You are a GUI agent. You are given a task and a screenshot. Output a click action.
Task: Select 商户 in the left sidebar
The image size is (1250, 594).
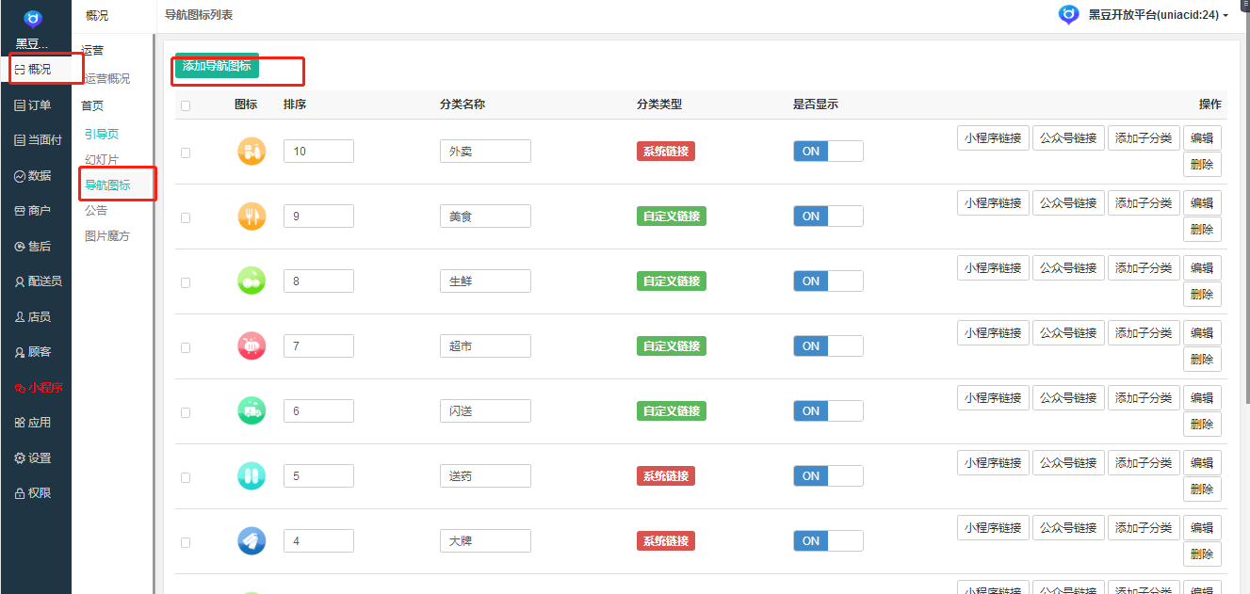[33, 211]
